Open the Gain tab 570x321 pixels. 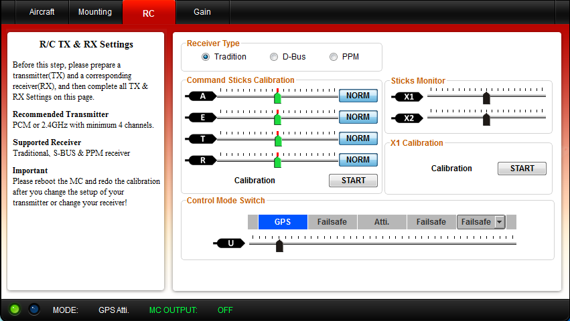tap(202, 12)
